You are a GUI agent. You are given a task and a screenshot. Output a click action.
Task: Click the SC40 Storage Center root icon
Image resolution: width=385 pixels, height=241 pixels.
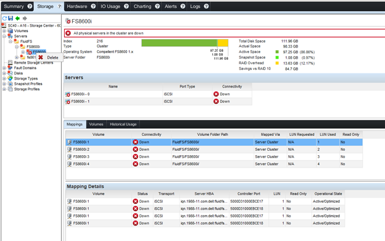point(4,25)
